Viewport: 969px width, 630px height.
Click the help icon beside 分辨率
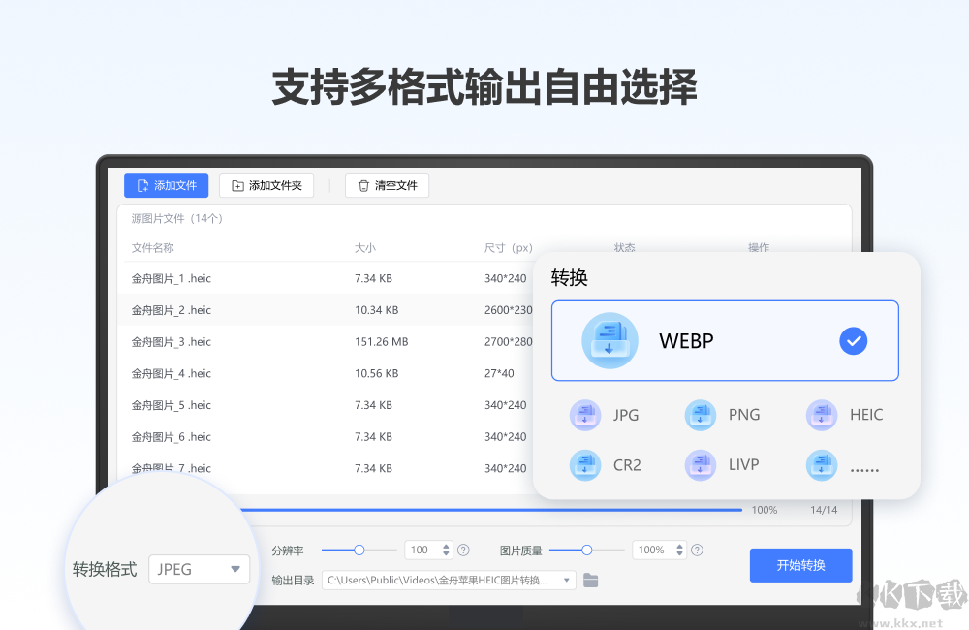pos(463,550)
